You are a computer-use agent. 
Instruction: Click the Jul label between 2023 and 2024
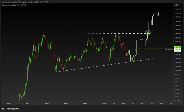tap(75, 104)
